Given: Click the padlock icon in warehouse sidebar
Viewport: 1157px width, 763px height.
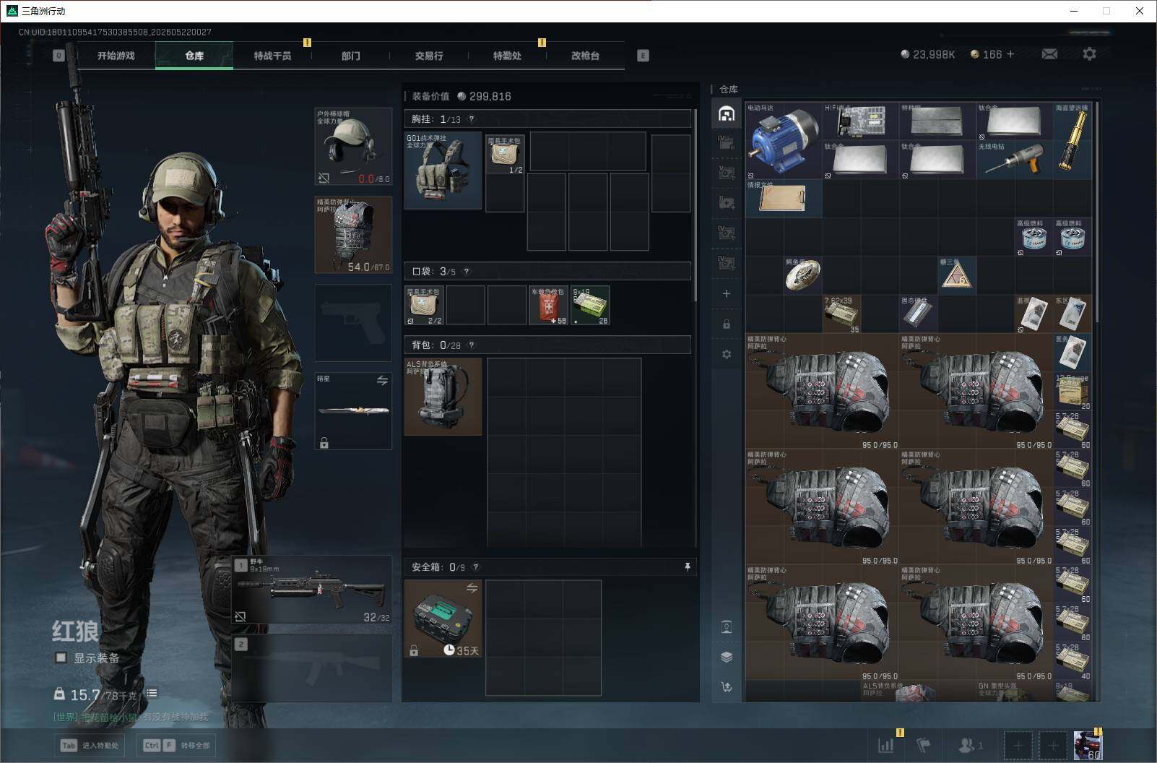Looking at the screenshot, I should [x=727, y=324].
